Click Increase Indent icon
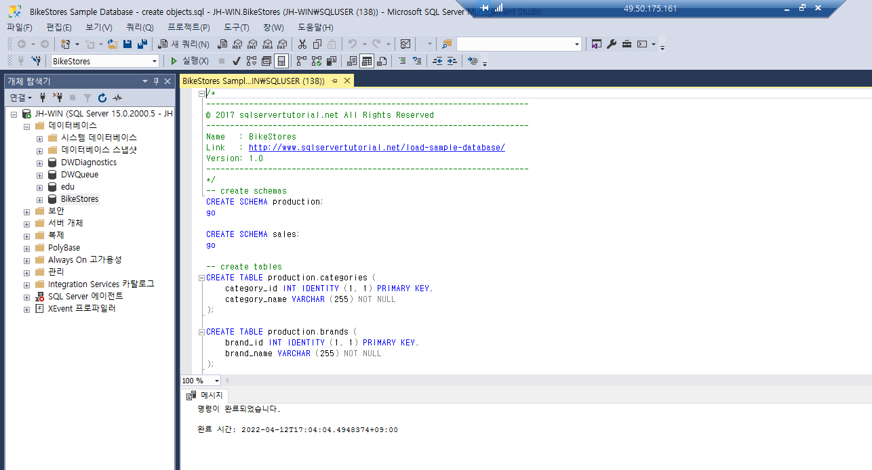 [x=452, y=61]
